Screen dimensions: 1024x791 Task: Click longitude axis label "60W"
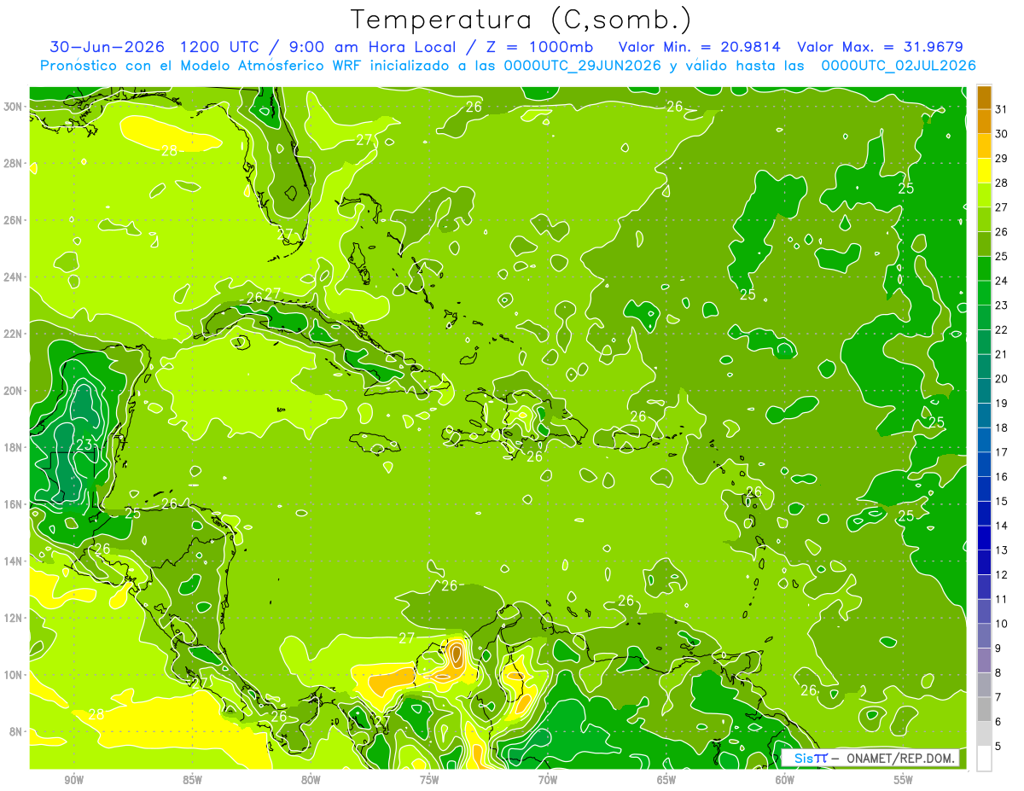(785, 780)
